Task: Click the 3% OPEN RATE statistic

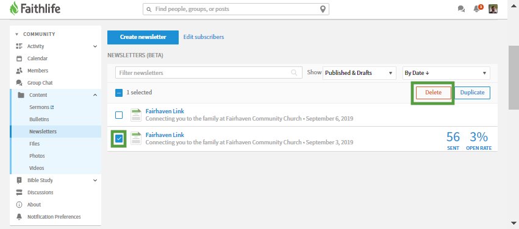Action: pyautogui.click(x=479, y=141)
